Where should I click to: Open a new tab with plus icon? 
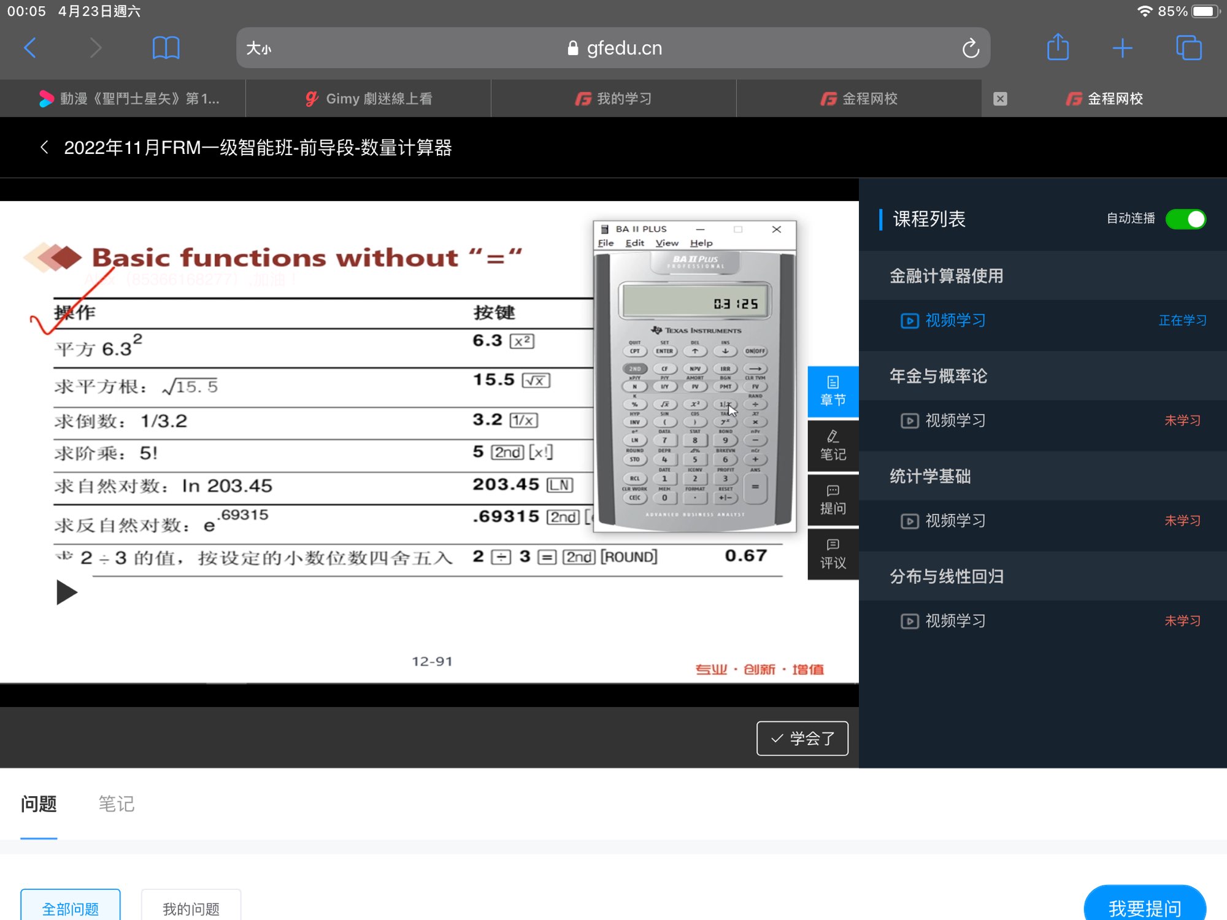click(1122, 48)
